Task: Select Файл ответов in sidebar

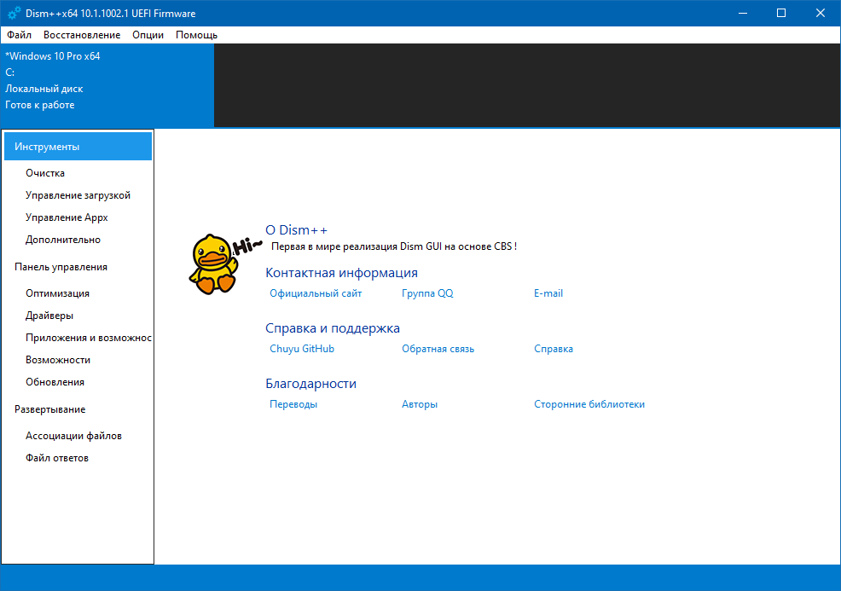Action: [57, 458]
